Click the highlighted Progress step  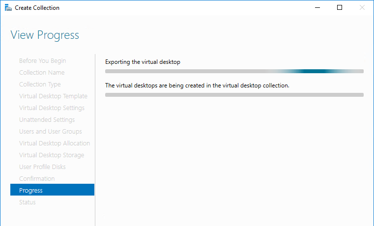pyautogui.click(x=52, y=190)
